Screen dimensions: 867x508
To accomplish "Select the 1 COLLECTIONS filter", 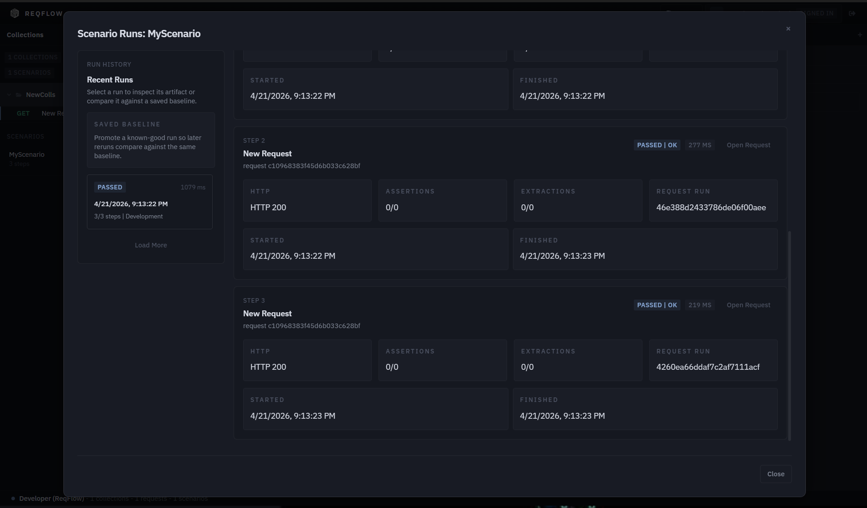I will coord(33,57).
